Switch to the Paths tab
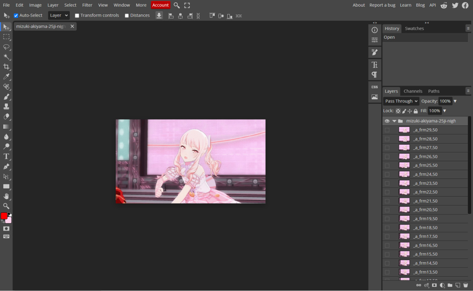The width and height of the screenshot is (473, 291). pos(434,91)
